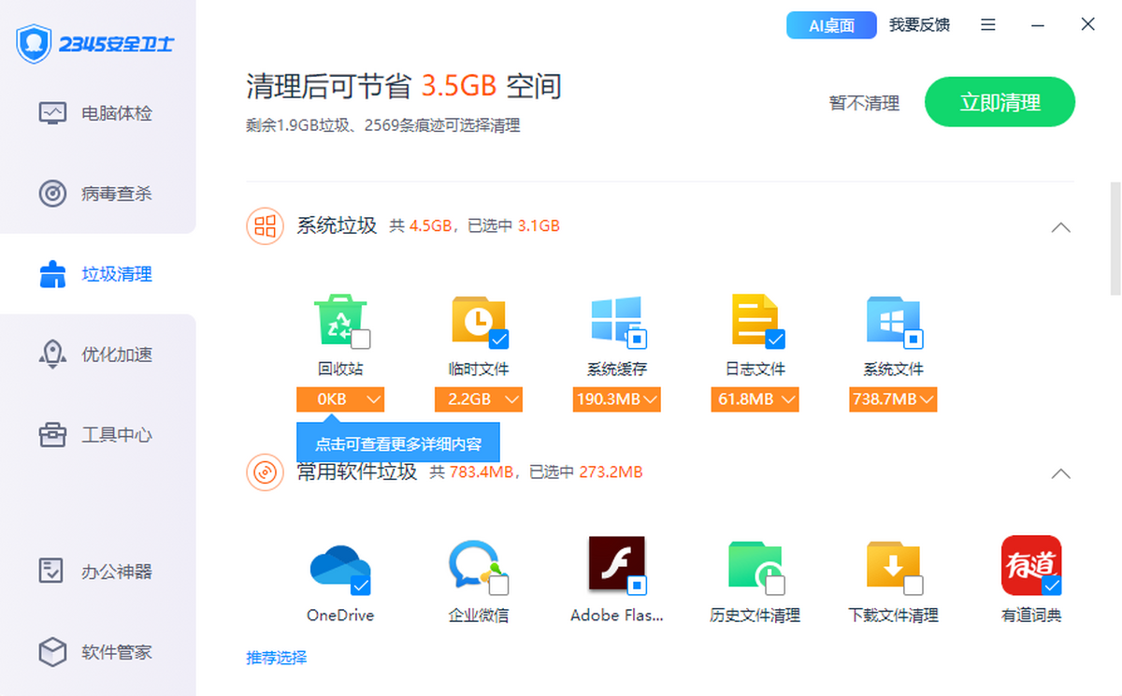Click the 工具中心 toolbox icon

pyautogui.click(x=52, y=435)
